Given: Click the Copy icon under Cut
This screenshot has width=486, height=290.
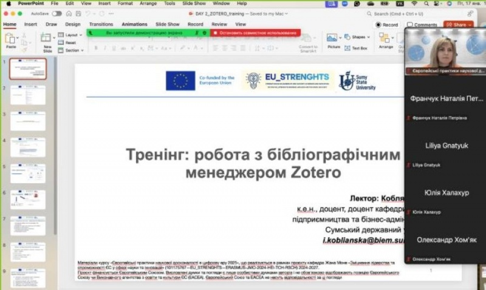Looking at the screenshot, I should (x=24, y=42).
